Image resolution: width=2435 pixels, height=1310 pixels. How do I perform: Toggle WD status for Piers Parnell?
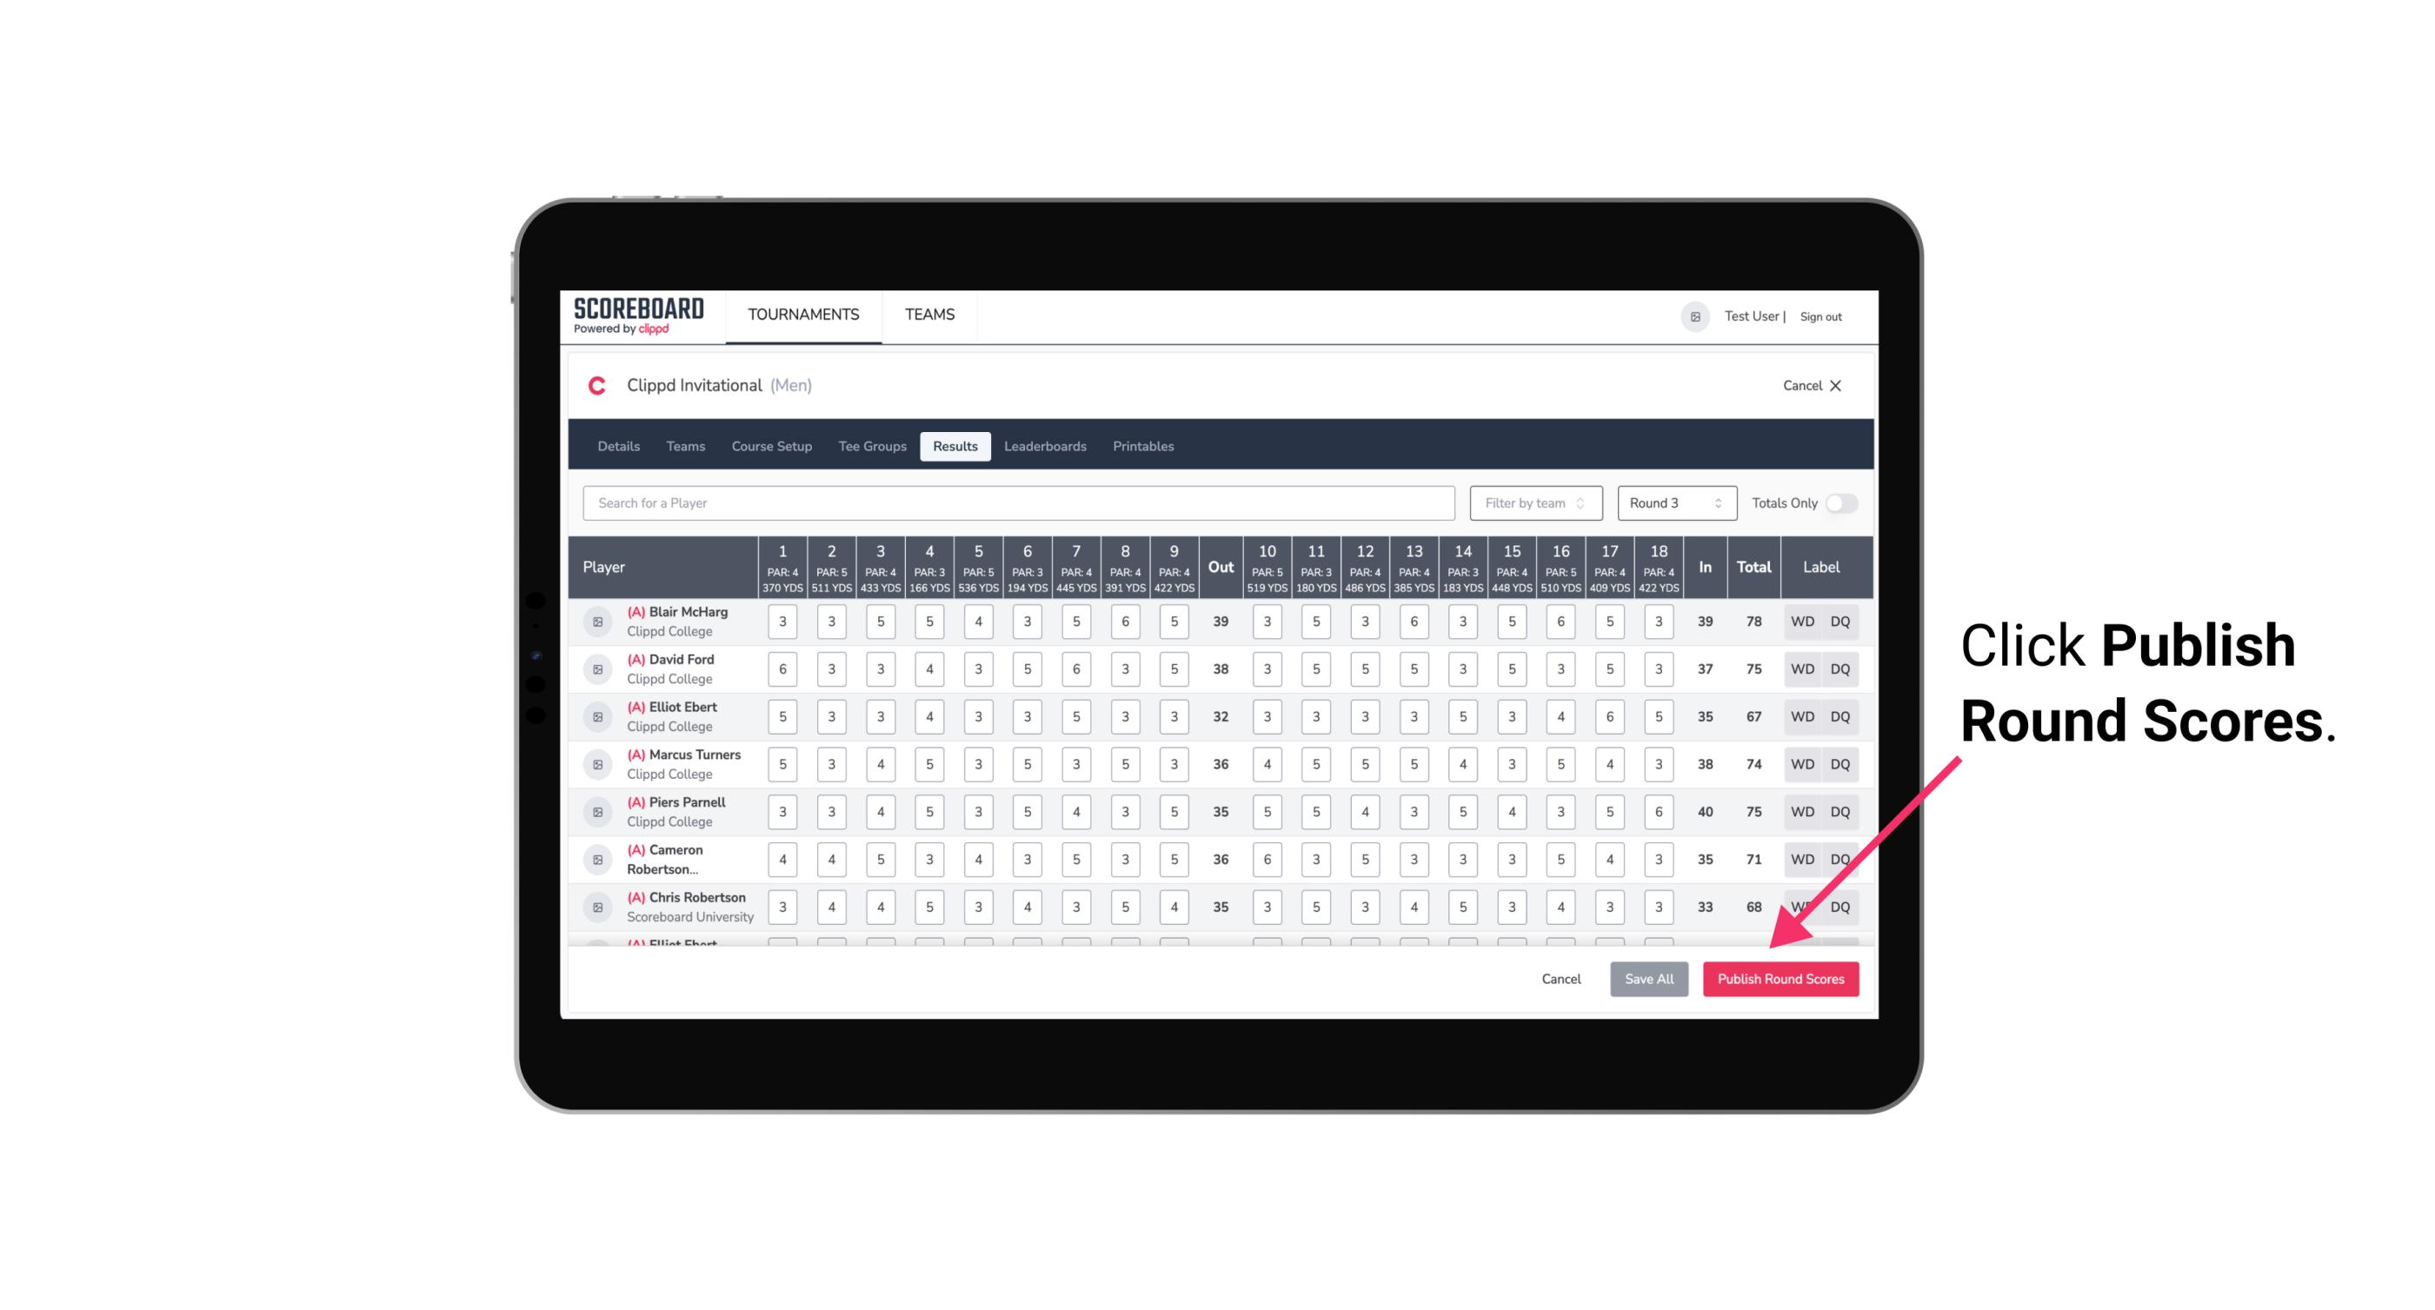point(1801,812)
